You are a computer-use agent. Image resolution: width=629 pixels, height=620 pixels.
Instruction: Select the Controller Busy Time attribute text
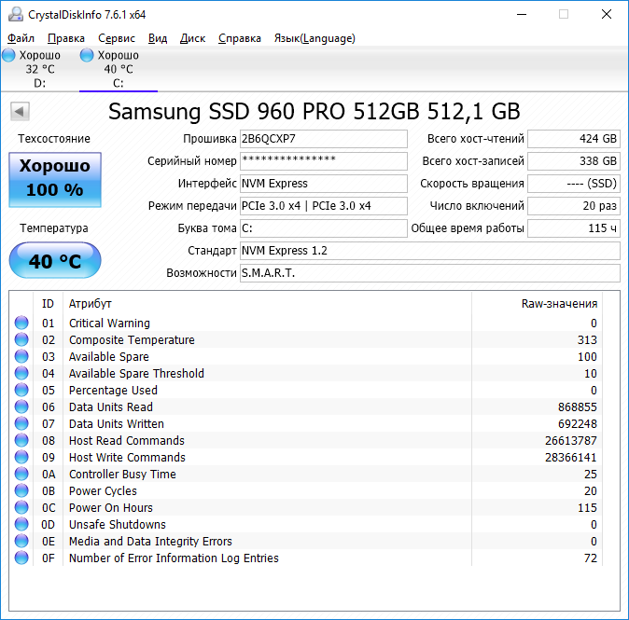pos(122,475)
